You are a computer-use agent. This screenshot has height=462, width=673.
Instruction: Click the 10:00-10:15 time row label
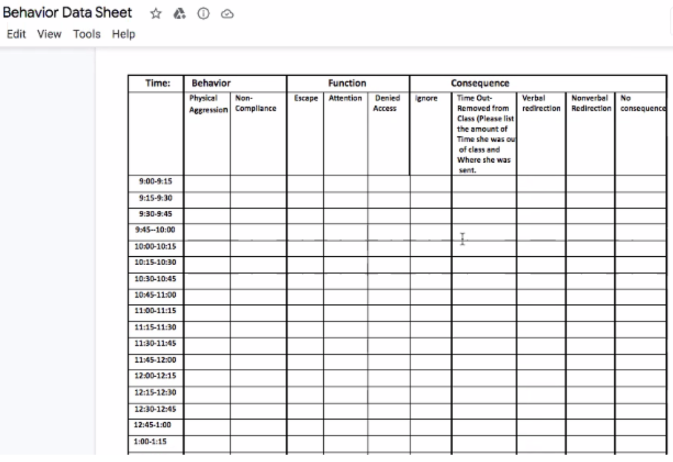point(155,246)
